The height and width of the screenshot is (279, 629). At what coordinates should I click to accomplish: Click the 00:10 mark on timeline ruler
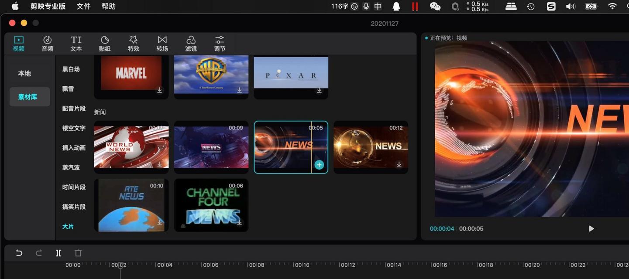pos(302,265)
